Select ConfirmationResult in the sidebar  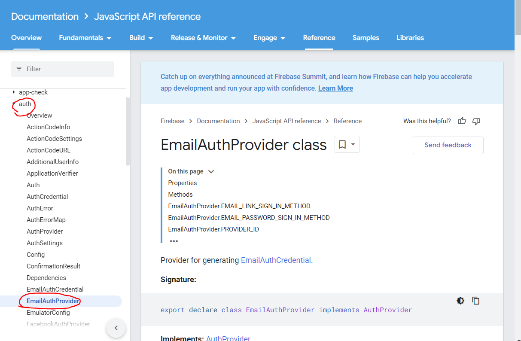click(x=53, y=266)
